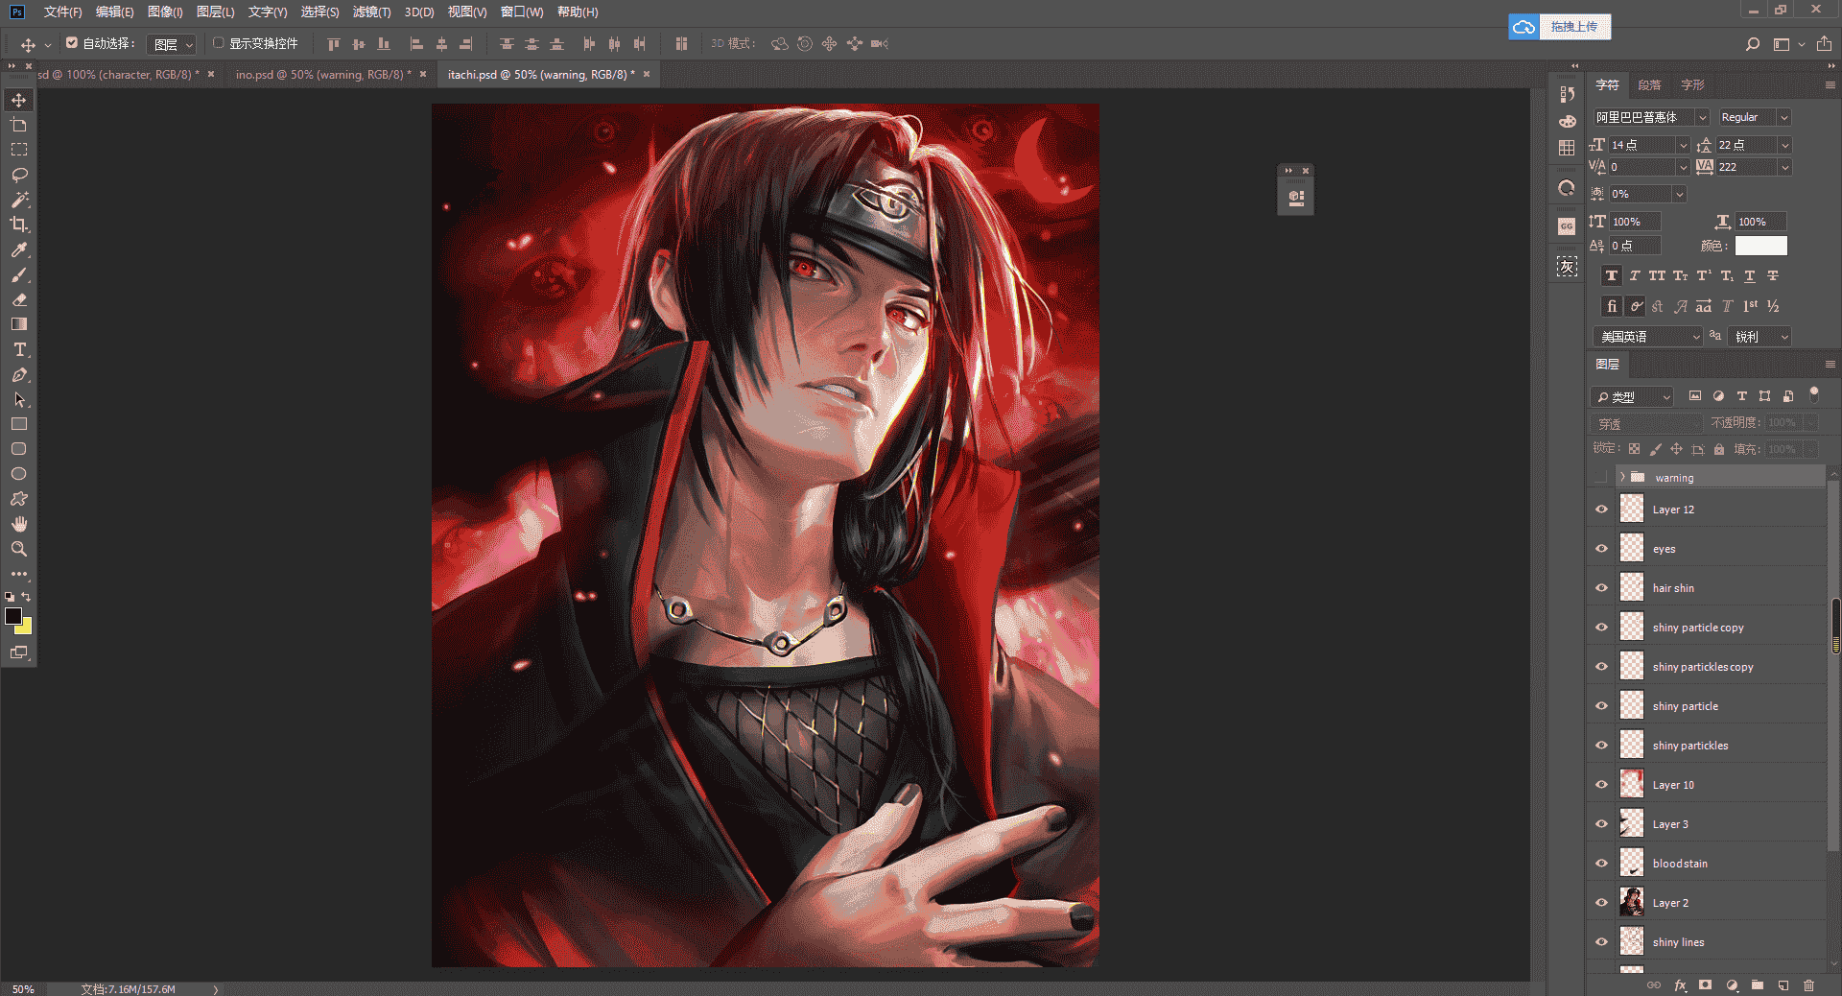Viewport: 1842px width, 996px height.
Task: Expand the warning layer group
Action: pos(1622,477)
